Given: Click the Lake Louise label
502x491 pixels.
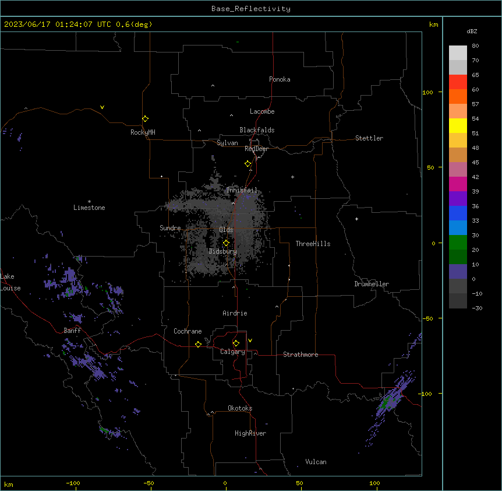Looking at the screenshot, I should coord(10,282).
